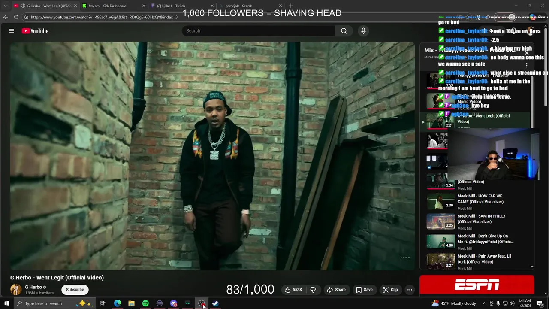Share the Went Legit video
Viewport: 549px width, 309px height.
[x=336, y=290]
